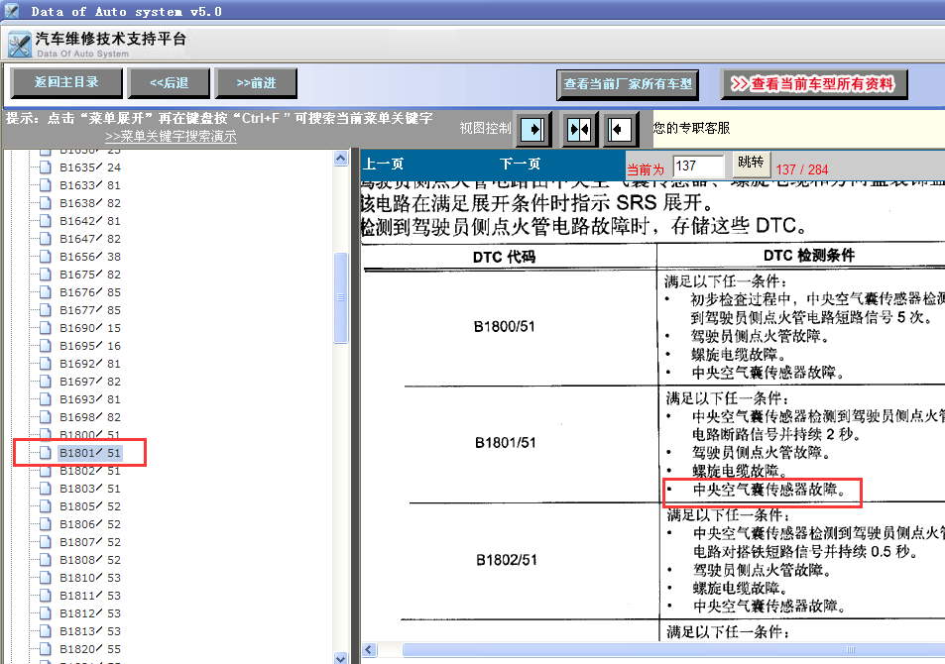Click document icon beside B1676/85
The height and width of the screenshot is (664, 945).
pyautogui.click(x=46, y=292)
